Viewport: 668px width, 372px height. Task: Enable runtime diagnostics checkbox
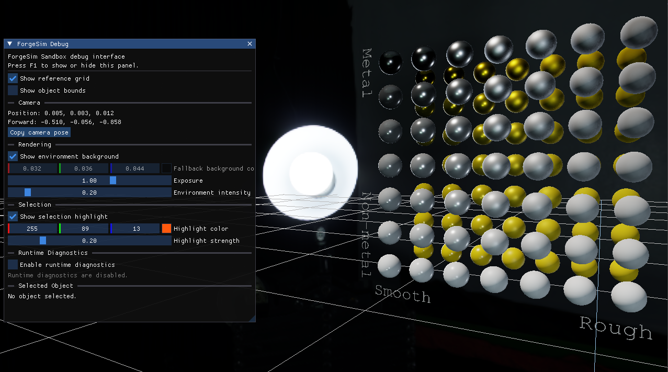[13, 265]
